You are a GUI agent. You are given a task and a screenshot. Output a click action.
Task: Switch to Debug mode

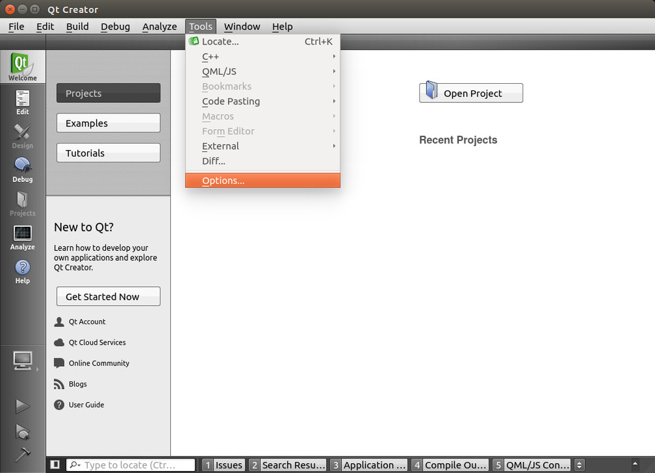[22, 170]
